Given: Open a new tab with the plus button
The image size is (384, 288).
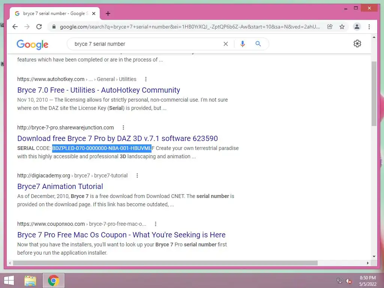Looking at the screenshot, I should pyautogui.click(x=108, y=13).
